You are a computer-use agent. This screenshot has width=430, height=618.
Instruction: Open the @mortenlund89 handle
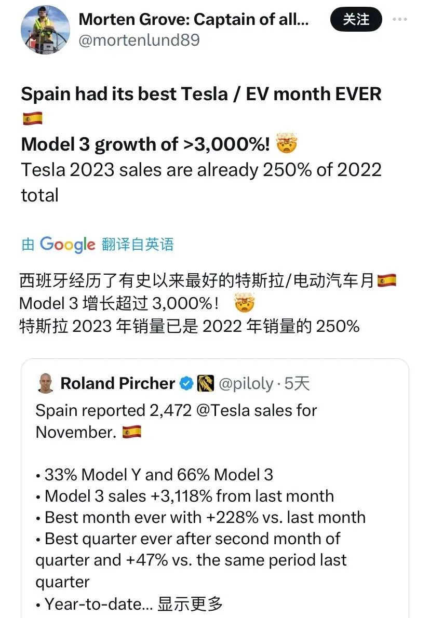tap(139, 40)
